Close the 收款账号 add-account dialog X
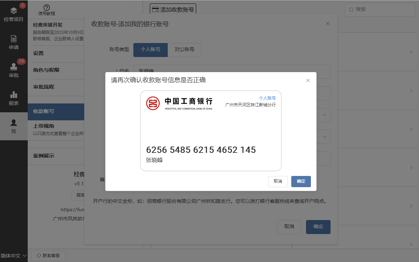 pyautogui.click(x=328, y=23)
